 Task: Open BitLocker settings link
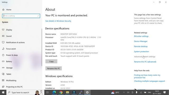pos(141,36)
